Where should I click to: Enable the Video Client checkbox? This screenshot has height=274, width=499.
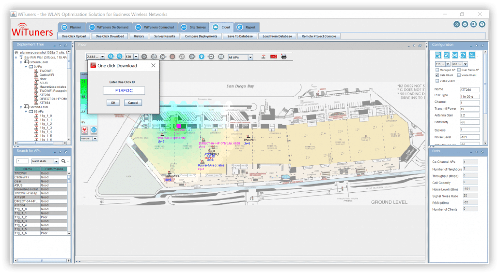coord(437,81)
